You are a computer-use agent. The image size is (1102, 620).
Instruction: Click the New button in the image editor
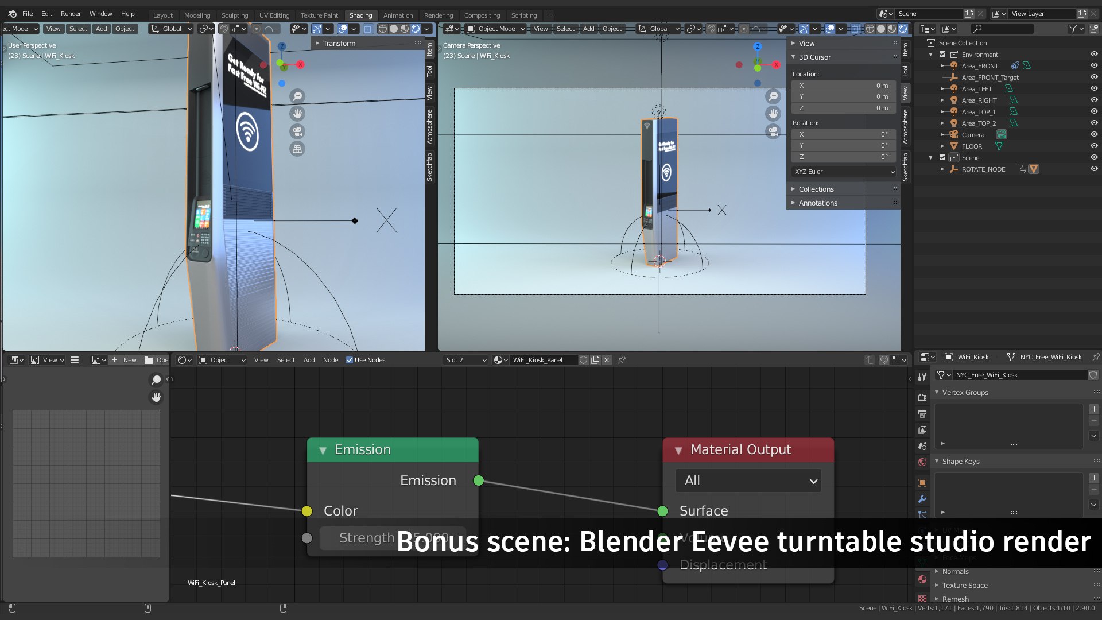coord(125,360)
